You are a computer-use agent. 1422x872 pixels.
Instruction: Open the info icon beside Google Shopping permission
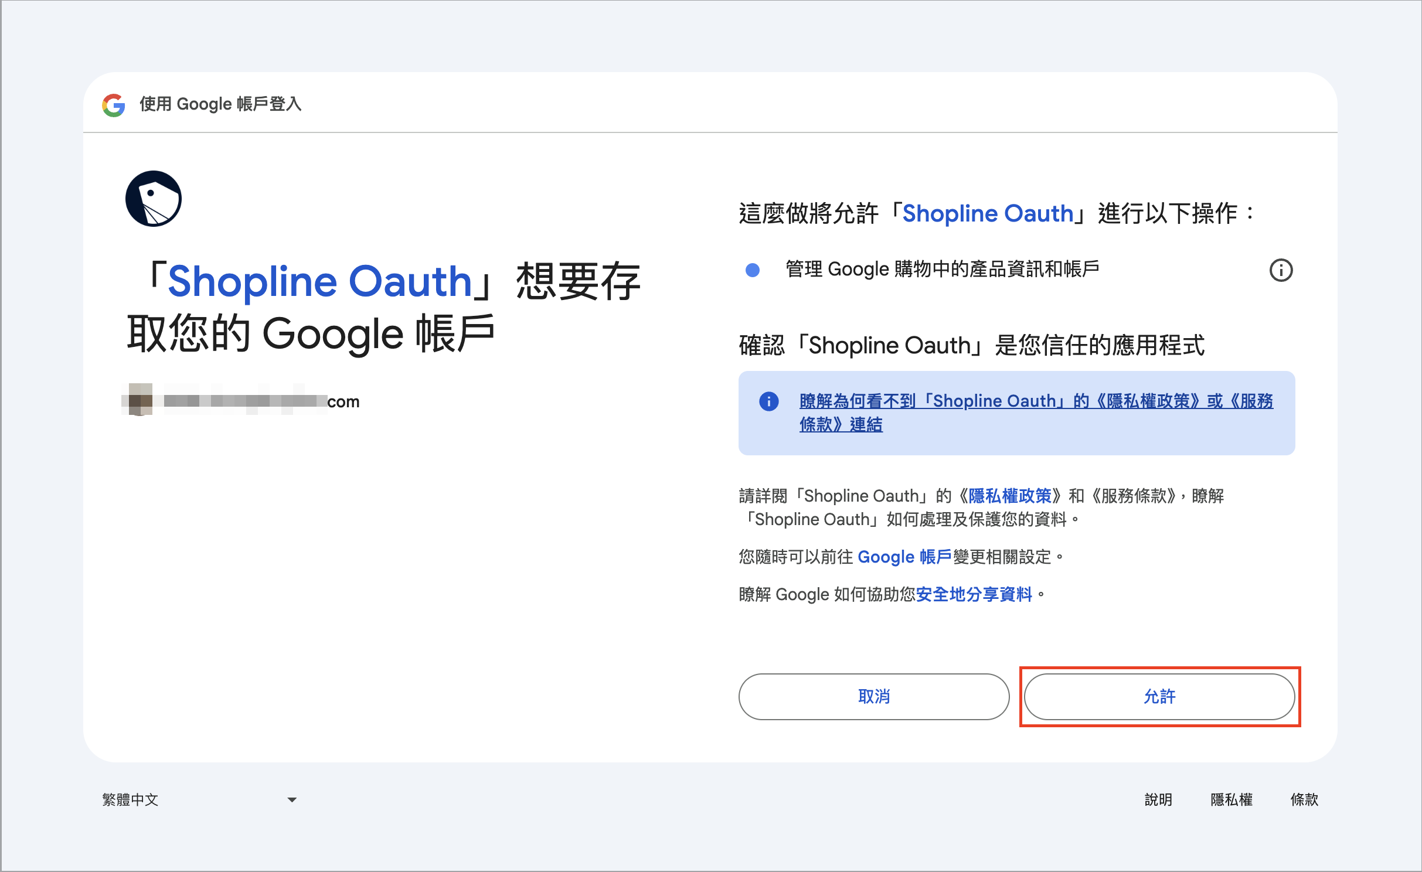[x=1281, y=270]
